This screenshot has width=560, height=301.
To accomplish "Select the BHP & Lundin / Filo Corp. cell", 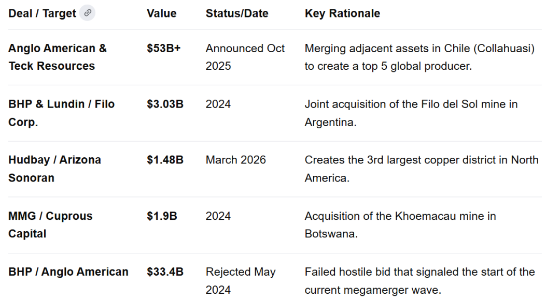I will pyautogui.click(x=61, y=113).
